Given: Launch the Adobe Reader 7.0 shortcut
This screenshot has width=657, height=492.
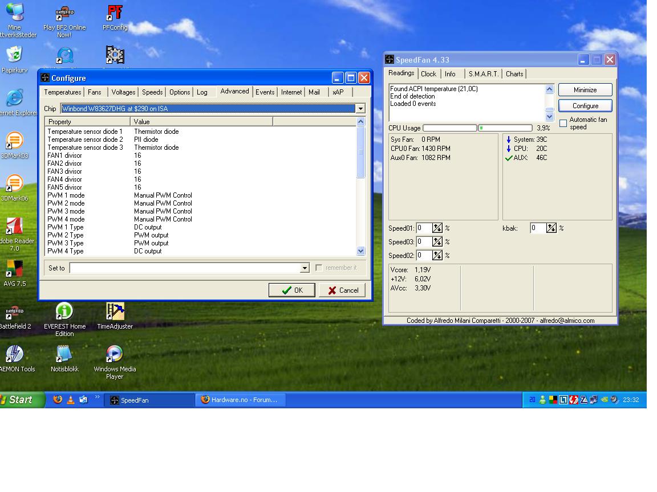Looking at the screenshot, I should pyautogui.click(x=15, y=234).
